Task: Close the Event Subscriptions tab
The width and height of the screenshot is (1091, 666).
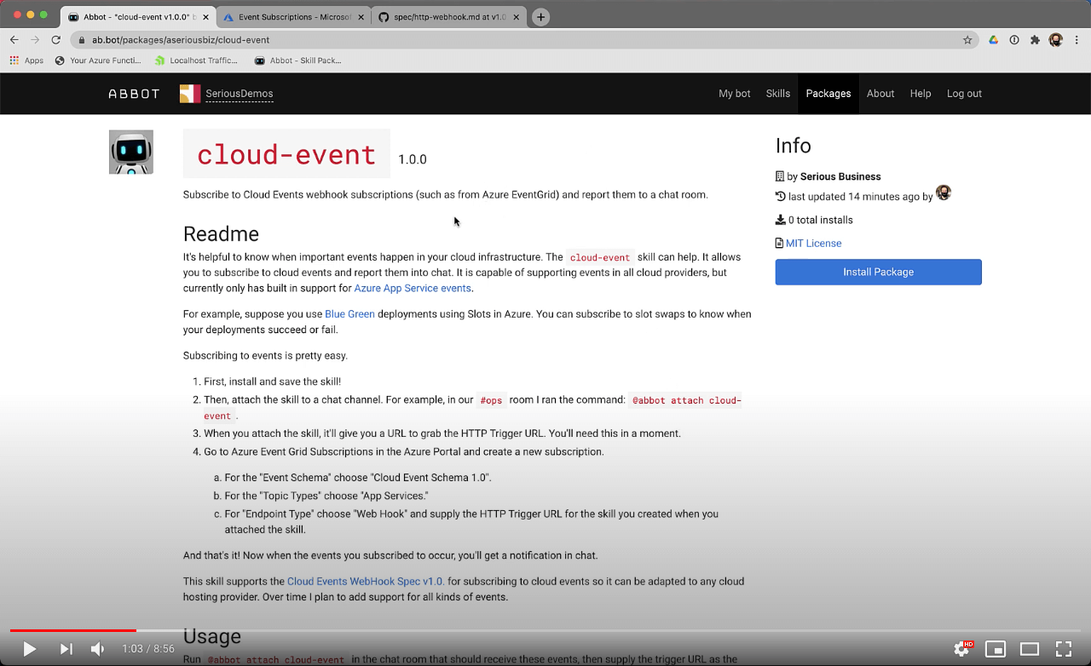Action: [x=361, y=17]
